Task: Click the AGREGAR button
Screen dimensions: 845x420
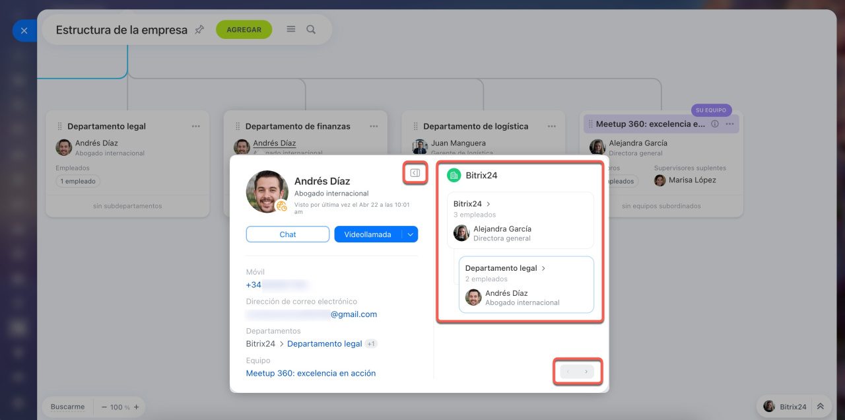Action: (244, 30)
